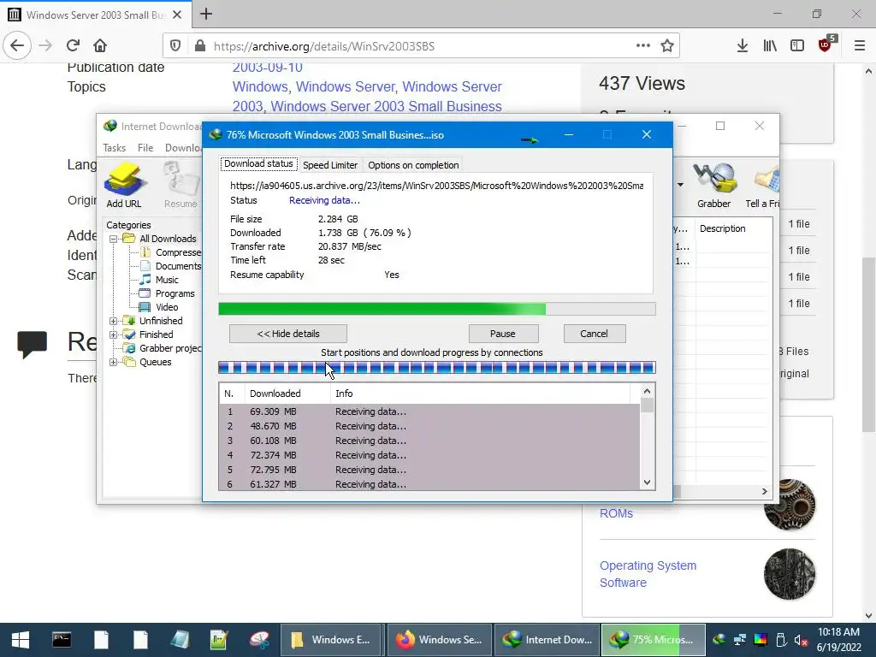Click the ROMs gear thumbnail
Image resolution: width=876 pixels, height=657 pixels.
pyautogui.click(x=790, y=505)
